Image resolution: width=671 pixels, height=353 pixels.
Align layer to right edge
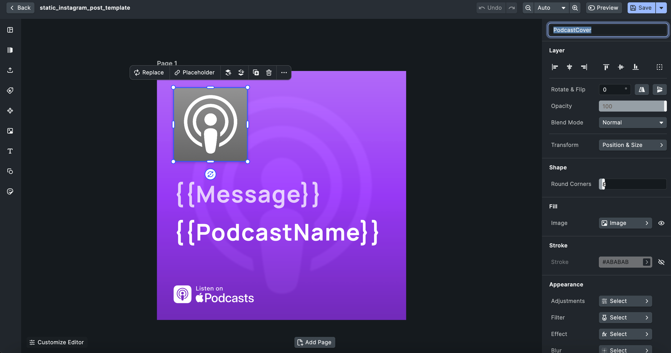click(x=584, y=67)
